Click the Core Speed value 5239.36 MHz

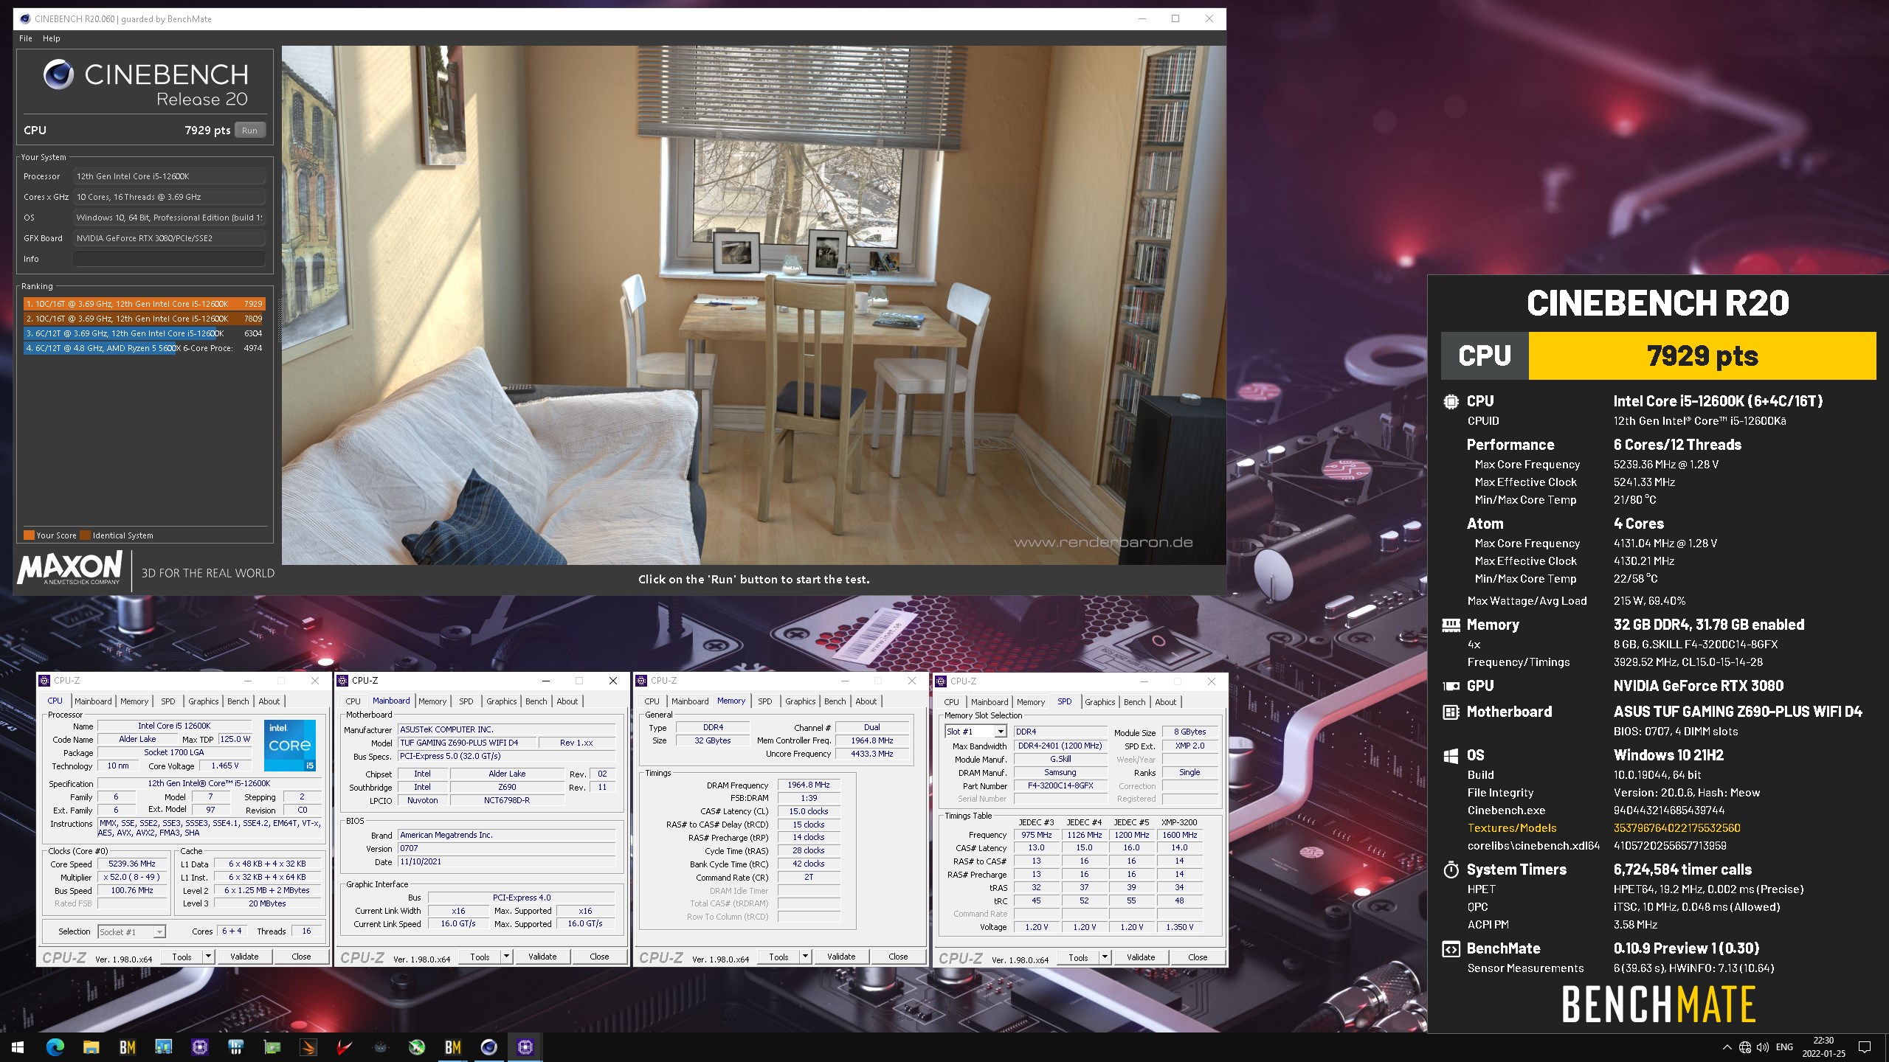(132, 864)
